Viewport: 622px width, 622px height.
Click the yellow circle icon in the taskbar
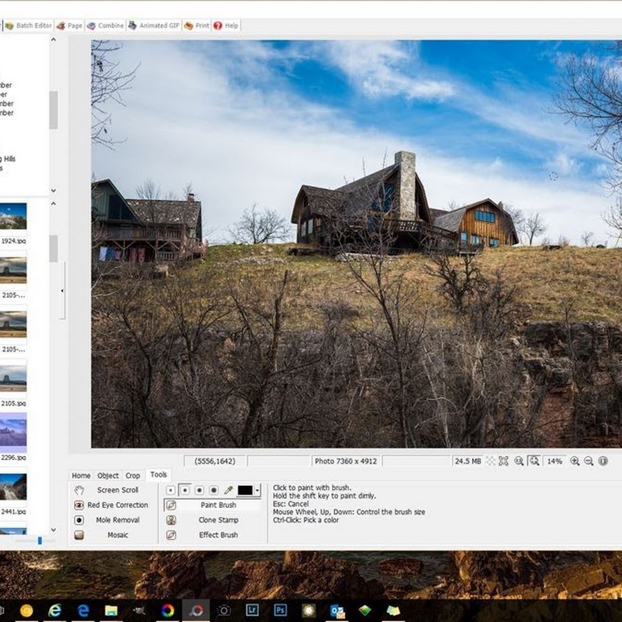(x=26, y=610)
